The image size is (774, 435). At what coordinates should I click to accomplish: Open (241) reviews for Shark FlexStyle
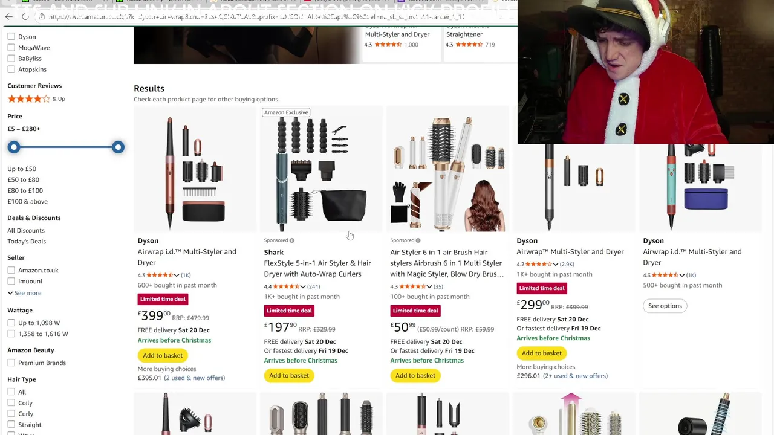(x=314, y=287)
